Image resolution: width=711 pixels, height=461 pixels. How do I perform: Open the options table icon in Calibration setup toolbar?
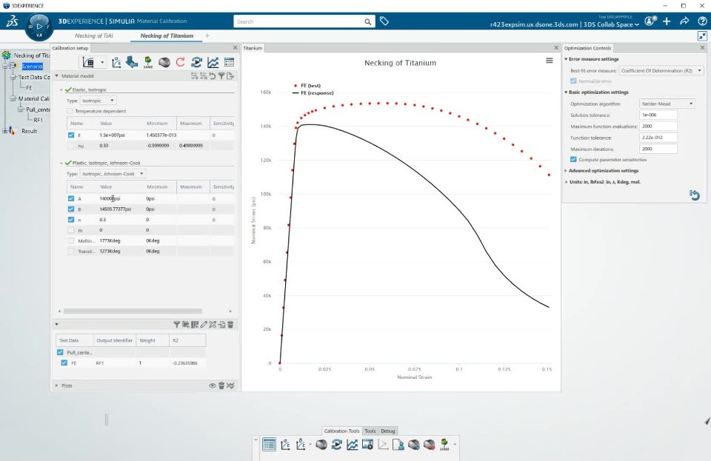point(229,62)
